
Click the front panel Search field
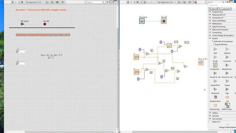(95, 2)
